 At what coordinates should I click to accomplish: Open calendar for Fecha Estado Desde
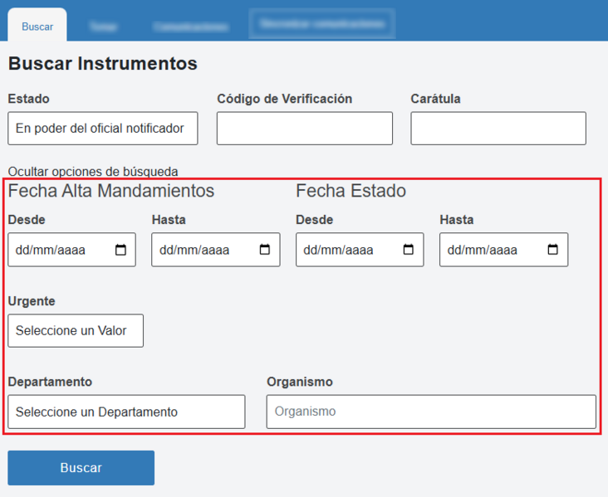(409, 250)
